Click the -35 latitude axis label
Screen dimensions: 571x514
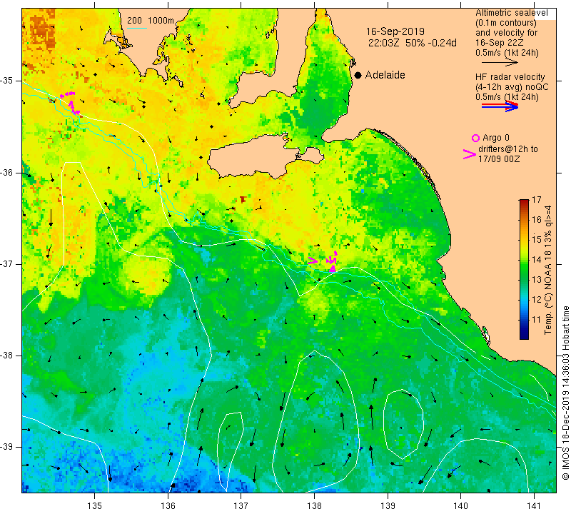(6, 81)
